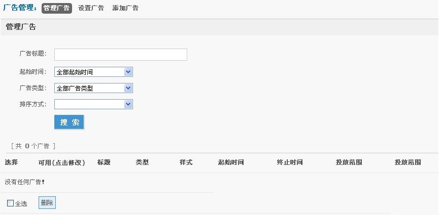Image resolution: width=441 pixels, height=215 pixels.
Task: Open the 全部广告类型 dropdown
Action: [93, 88]
